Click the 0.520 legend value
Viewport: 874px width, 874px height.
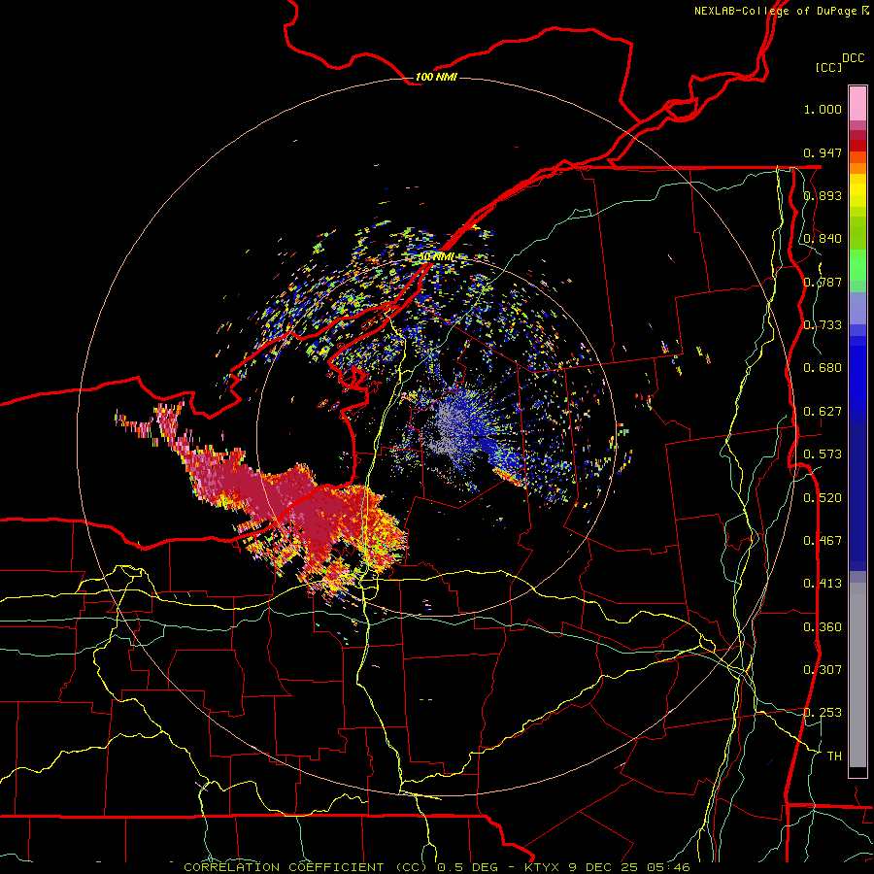click(x=823, y=498)
